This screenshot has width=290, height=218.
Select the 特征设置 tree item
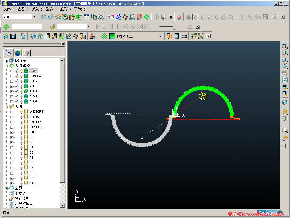tap(22, 198)
